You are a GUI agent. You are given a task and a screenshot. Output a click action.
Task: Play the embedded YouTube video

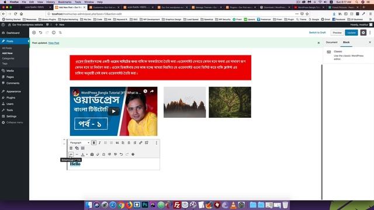click(x=113, y=111)
